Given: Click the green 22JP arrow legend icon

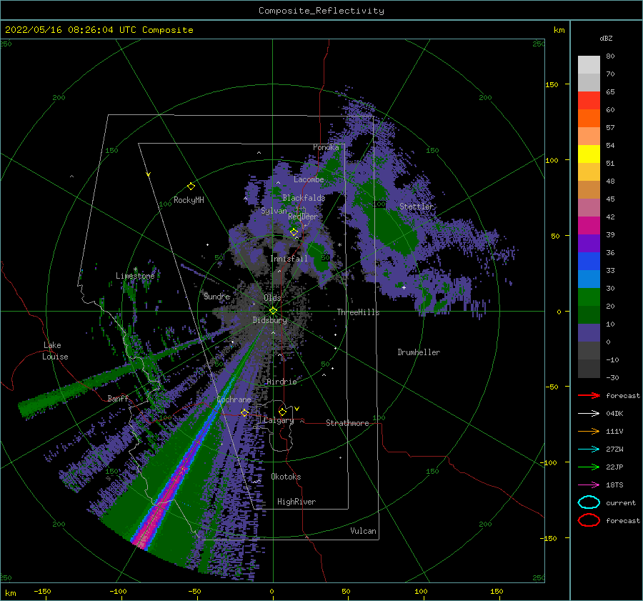Looking at the screenshot, I should [x=589, y=467].
